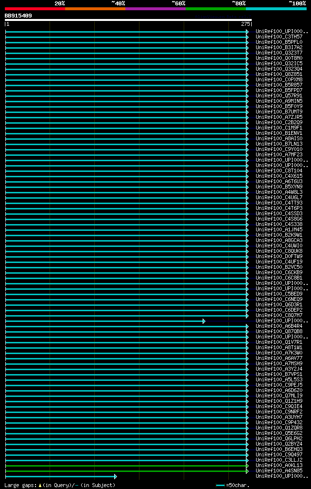Select the UniRef100_C9QIE4 label
311x489 pixels.
tap(279, 406)
